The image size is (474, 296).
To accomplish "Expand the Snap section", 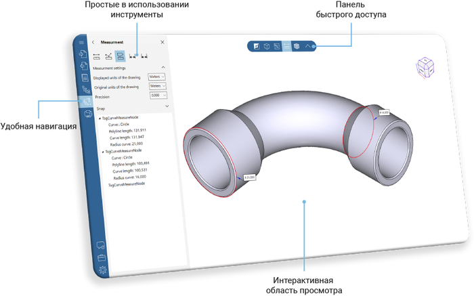I will pos(167,106).
